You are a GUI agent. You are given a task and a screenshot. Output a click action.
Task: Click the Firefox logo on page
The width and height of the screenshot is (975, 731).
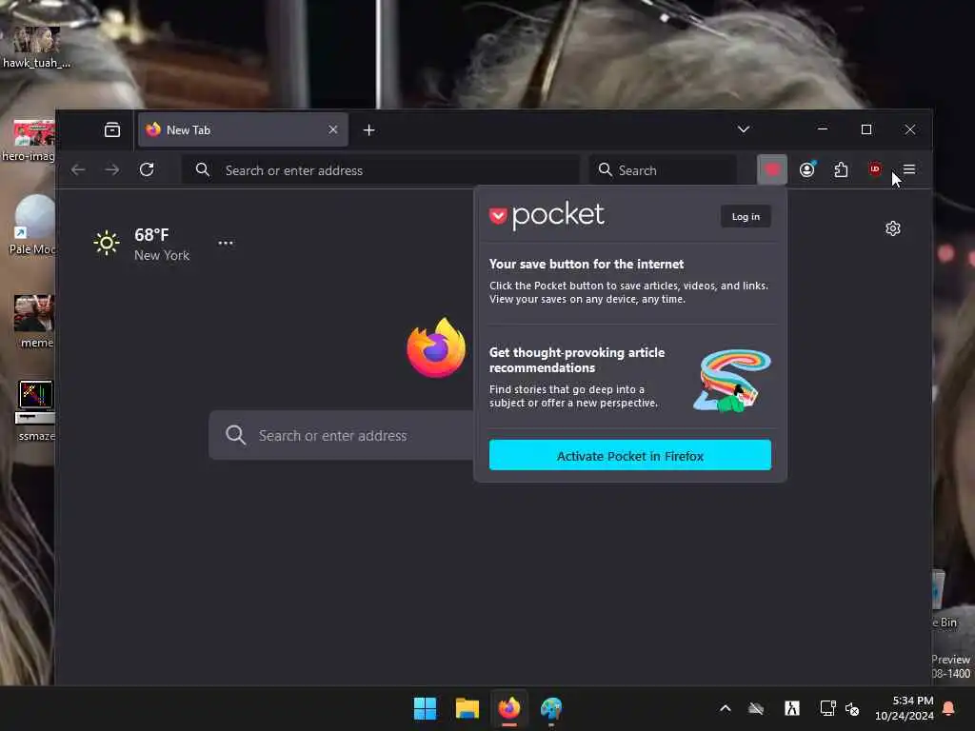pyautogui.click(x=436, y=347)
